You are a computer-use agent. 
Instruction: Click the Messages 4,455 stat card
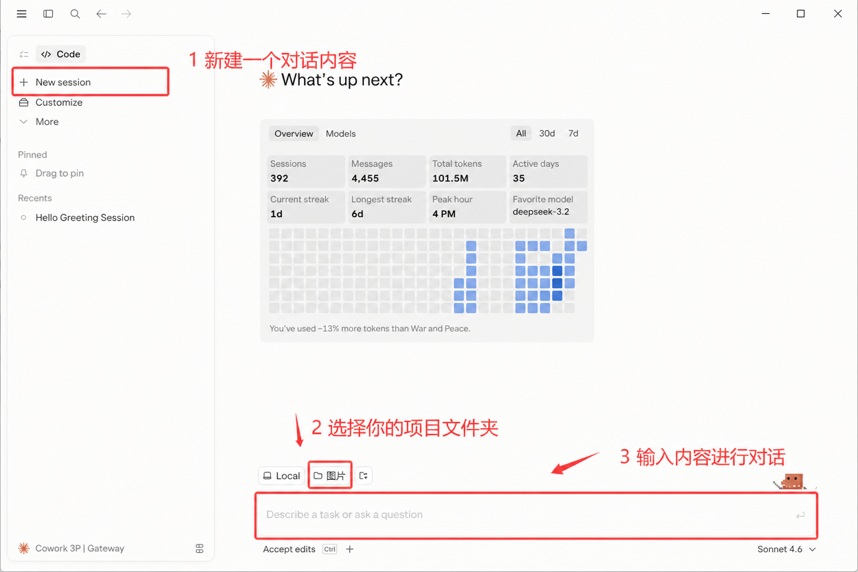[387, 171]
